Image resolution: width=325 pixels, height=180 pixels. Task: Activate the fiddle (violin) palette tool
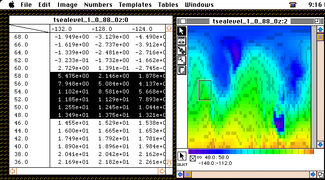[181, 50]
